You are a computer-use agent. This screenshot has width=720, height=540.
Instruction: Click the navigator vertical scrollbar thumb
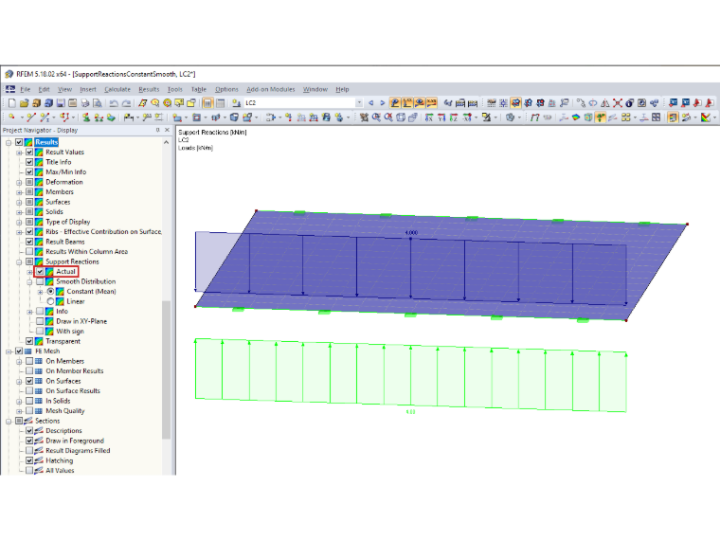click(x=166, y=369)
